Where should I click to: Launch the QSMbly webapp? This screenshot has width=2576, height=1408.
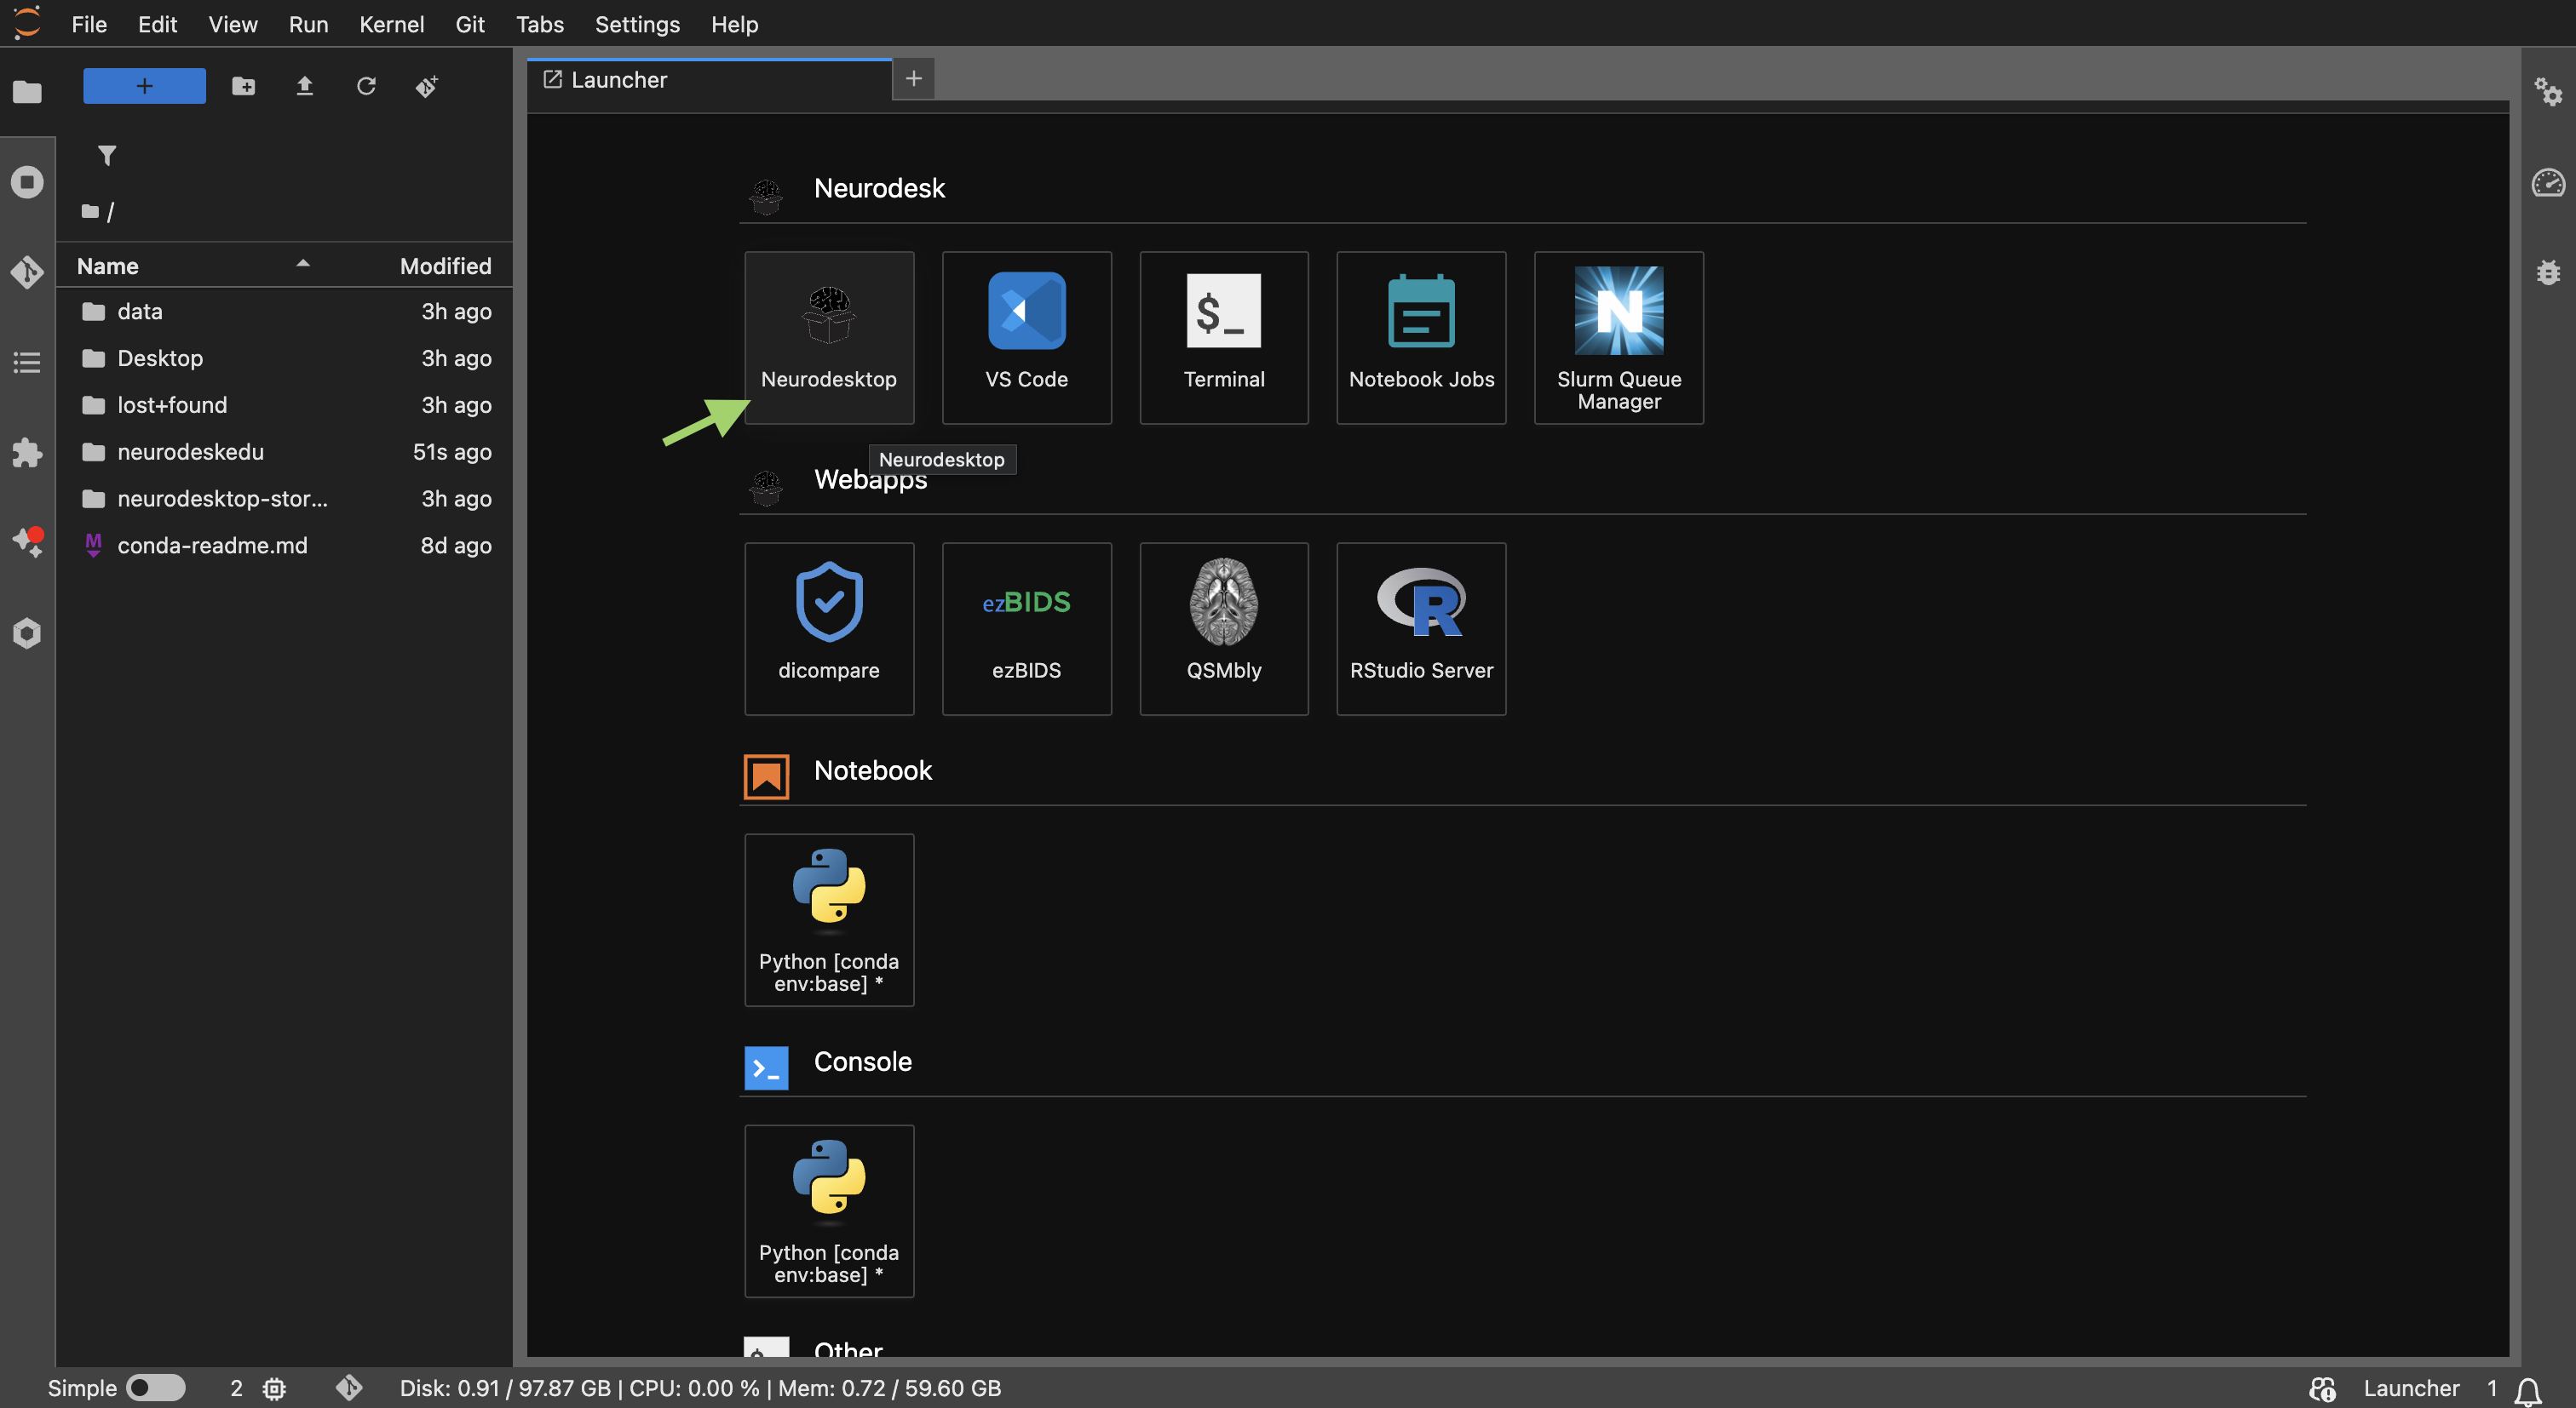pyautogui.click(x=1224, y=628)
